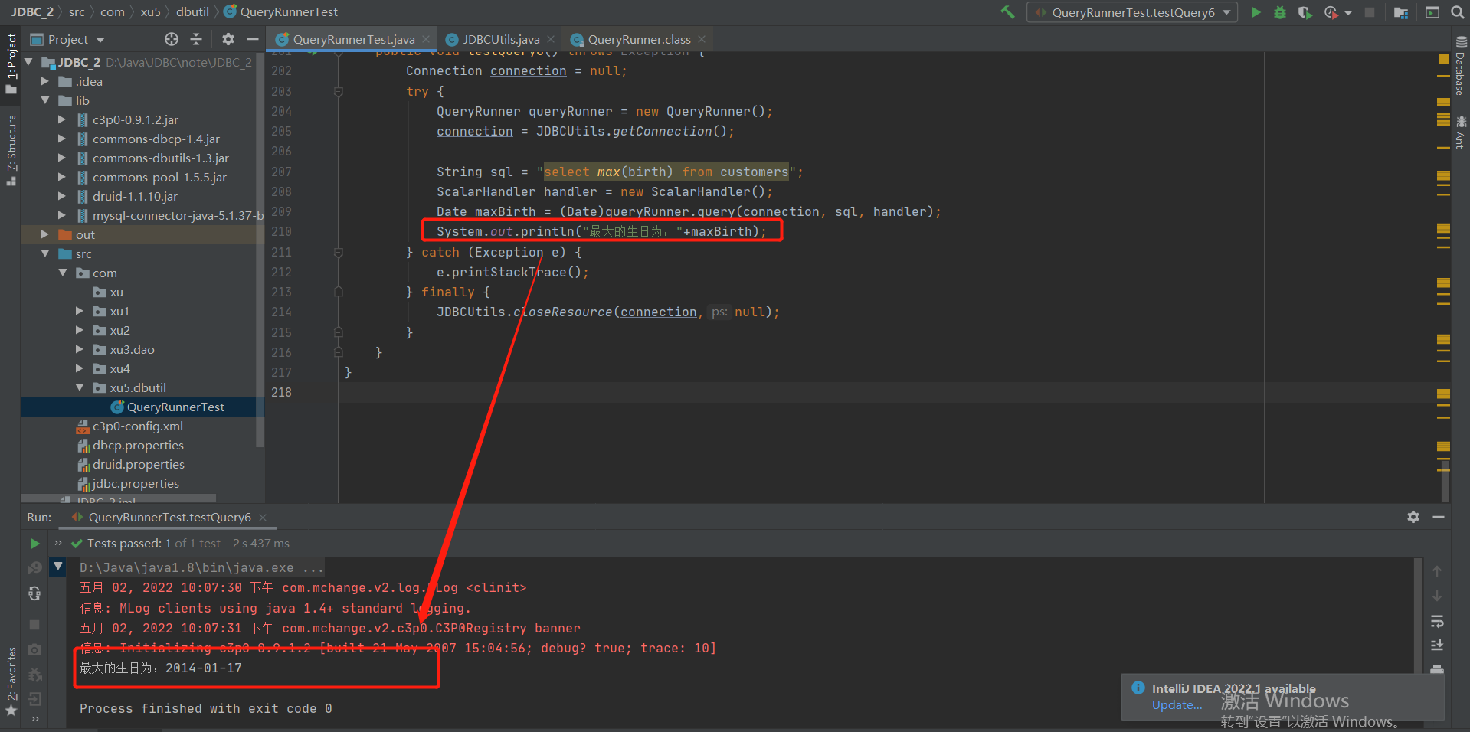Minimize the Run panel with the minus icon
1470x732 pixels.
[x=1439, y=517]
